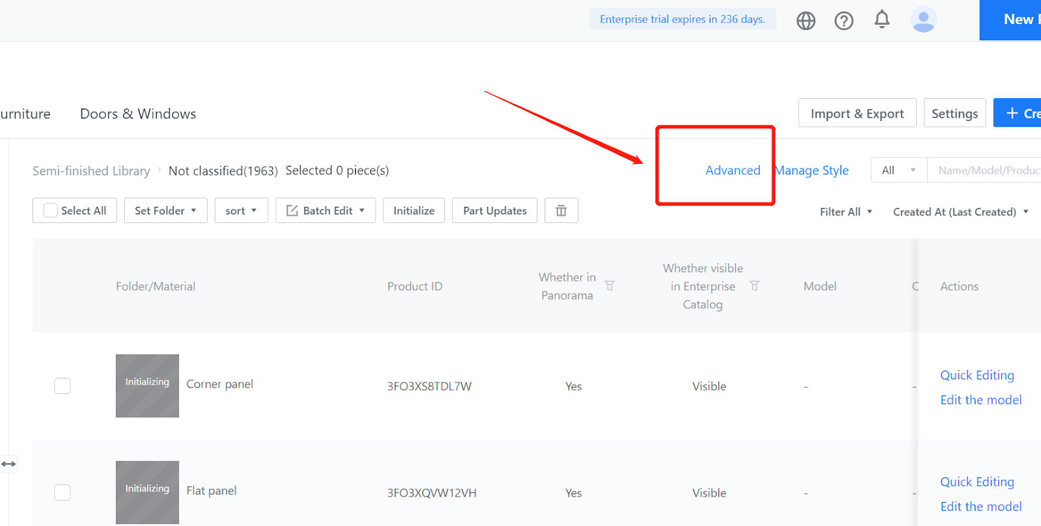The height and width of the screenshot is (526, 1041).
Task: Click the user avatar icon
Action: pyautogui.click(x=923, y=20)
